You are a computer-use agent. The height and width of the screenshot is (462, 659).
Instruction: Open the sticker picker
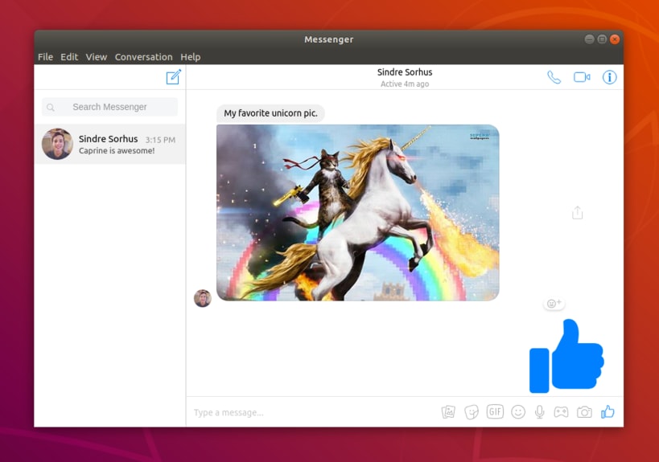(x=472, y=412)
